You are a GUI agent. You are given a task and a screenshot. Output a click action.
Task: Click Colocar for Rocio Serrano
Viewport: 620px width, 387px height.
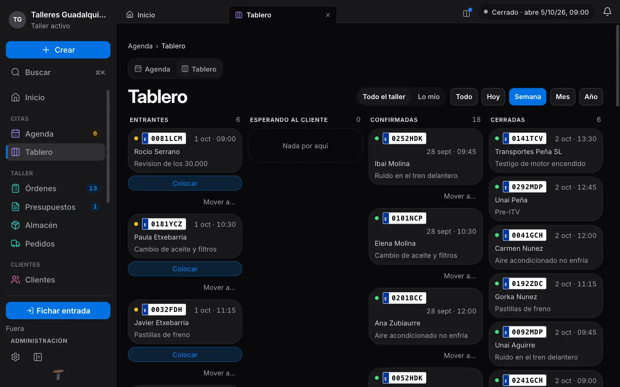pos(185,183)
